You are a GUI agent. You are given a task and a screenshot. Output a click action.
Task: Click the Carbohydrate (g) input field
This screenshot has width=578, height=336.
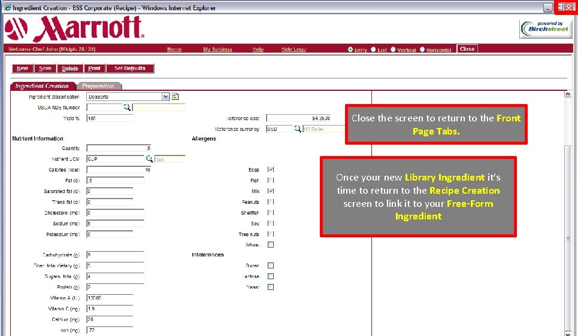pos(116,255)
